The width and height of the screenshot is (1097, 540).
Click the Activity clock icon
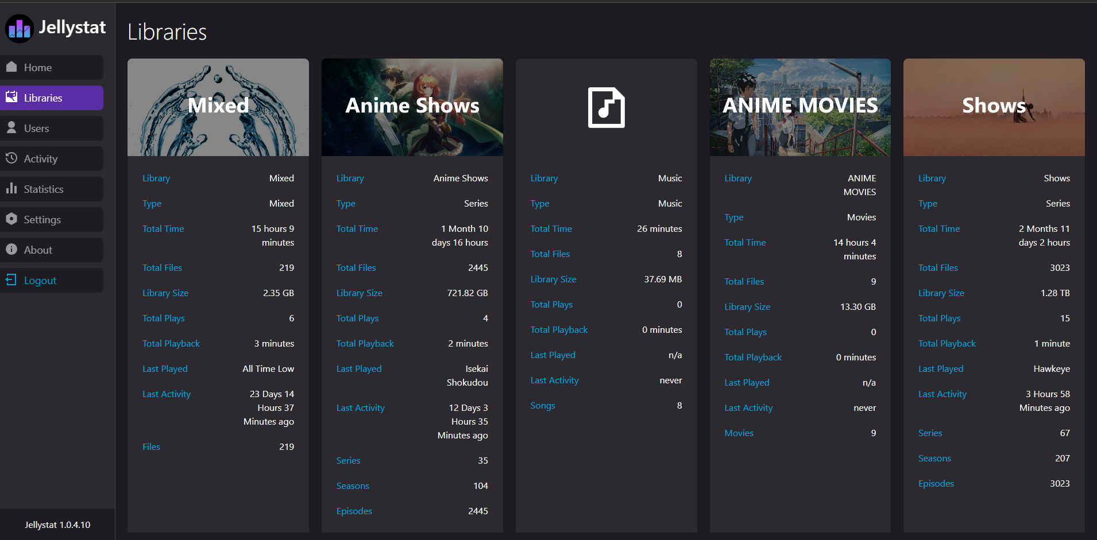coord(11,158)
